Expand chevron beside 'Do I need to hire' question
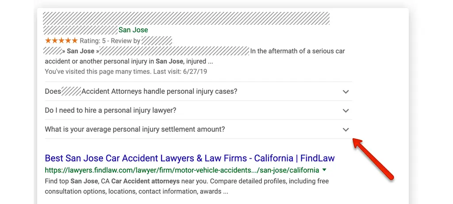Image resolution: width=453 pixels, height=204 pixels. 346,111
